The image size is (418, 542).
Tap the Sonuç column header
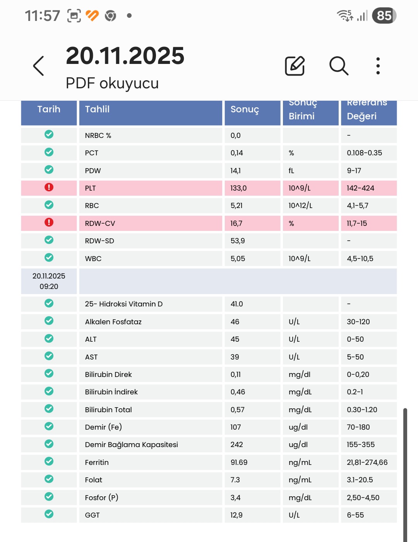pos(252,110)
